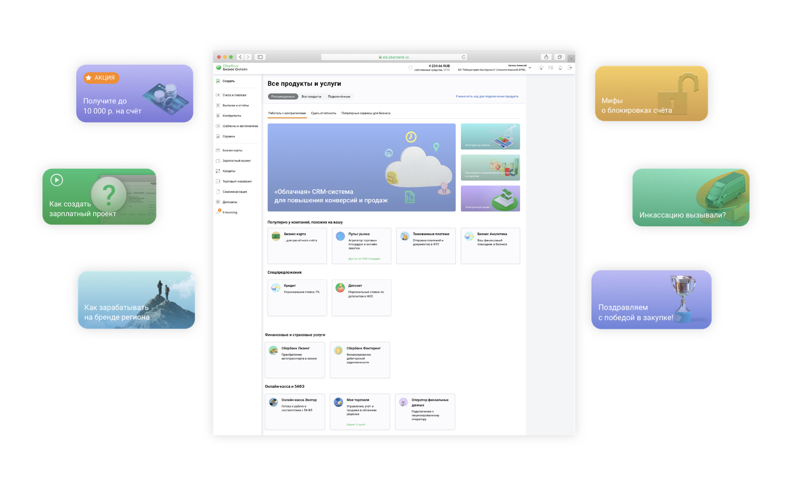Open Оператор фискальных данных card icon
The height and width of the screenshot is (486, 792).
pyautogui.click(x=403, y=402)
